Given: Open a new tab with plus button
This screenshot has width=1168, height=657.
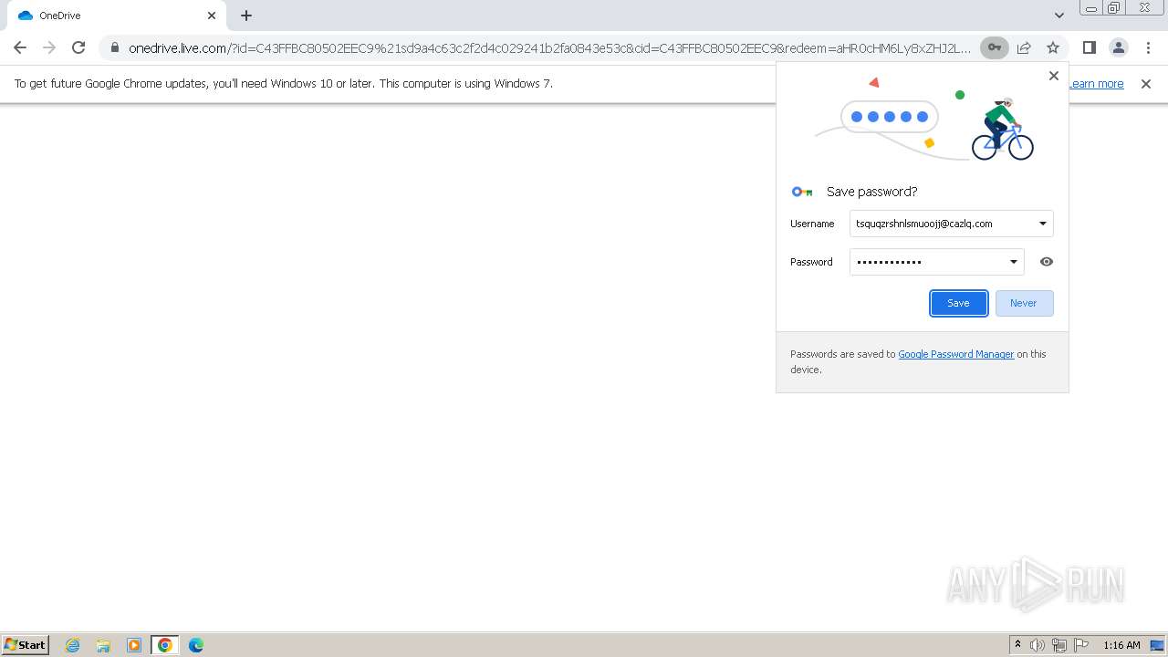Looking at the screenshot, I should pos(246,16).
